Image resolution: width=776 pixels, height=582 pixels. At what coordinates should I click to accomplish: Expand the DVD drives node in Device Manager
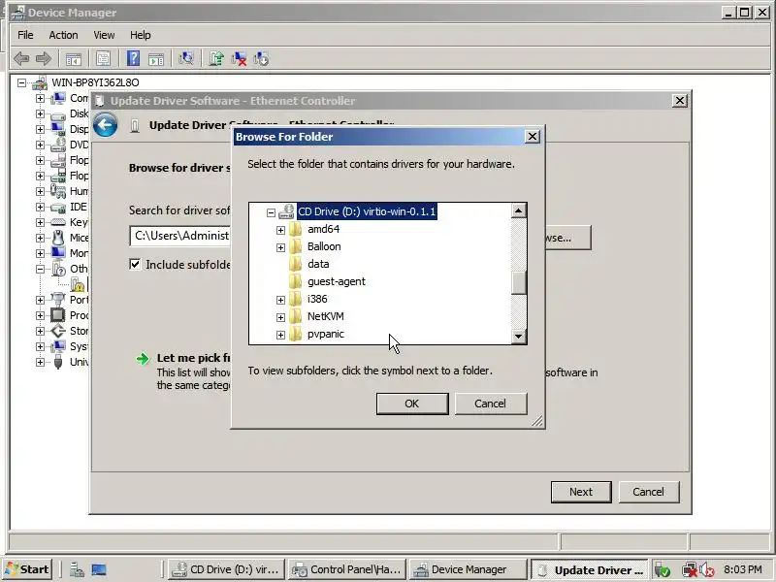click(40, 145)
